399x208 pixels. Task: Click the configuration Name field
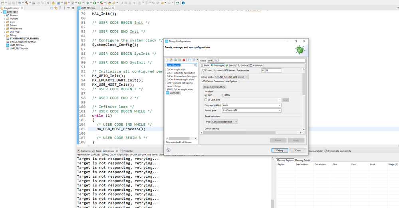point(256,61)
